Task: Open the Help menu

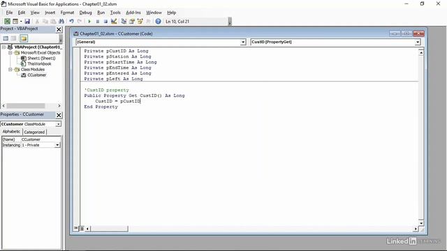Action: point(171,13)
